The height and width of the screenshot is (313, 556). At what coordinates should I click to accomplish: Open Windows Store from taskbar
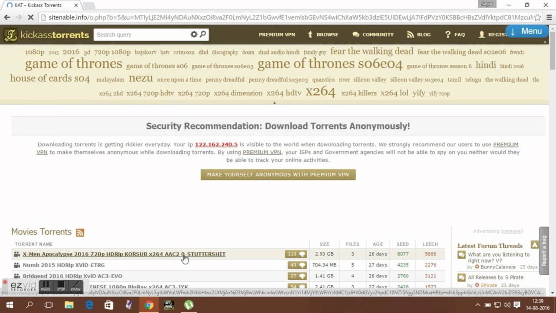109,305
